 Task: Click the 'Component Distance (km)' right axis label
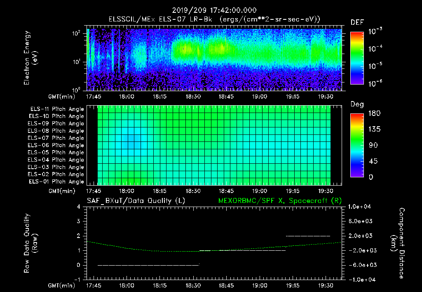[397, 243]
